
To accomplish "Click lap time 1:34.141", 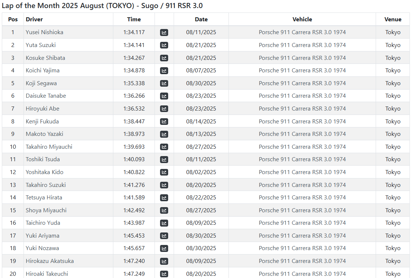I will 134,45.
